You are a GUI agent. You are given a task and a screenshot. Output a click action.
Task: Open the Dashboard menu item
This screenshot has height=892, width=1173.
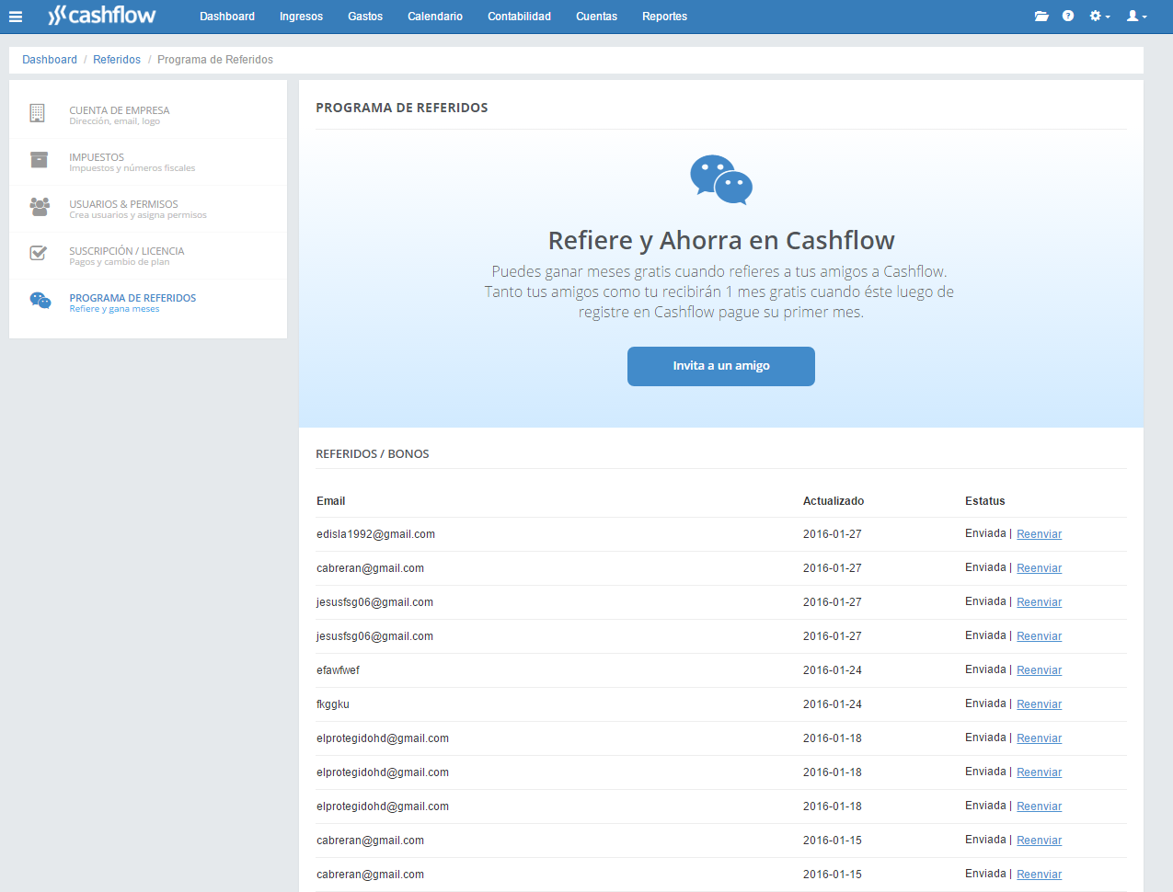point(227,17)
